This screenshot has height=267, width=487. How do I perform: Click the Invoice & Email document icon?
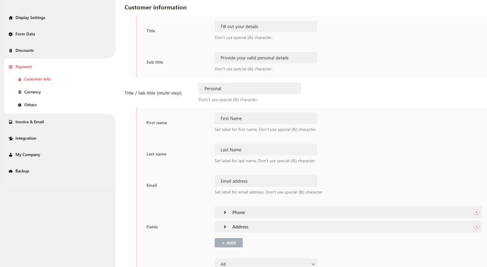click(x=10, y=122)
